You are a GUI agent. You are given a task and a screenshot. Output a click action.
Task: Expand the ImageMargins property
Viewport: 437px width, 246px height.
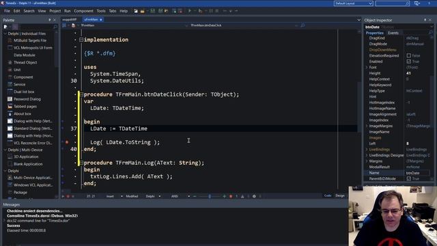[367, 126]
